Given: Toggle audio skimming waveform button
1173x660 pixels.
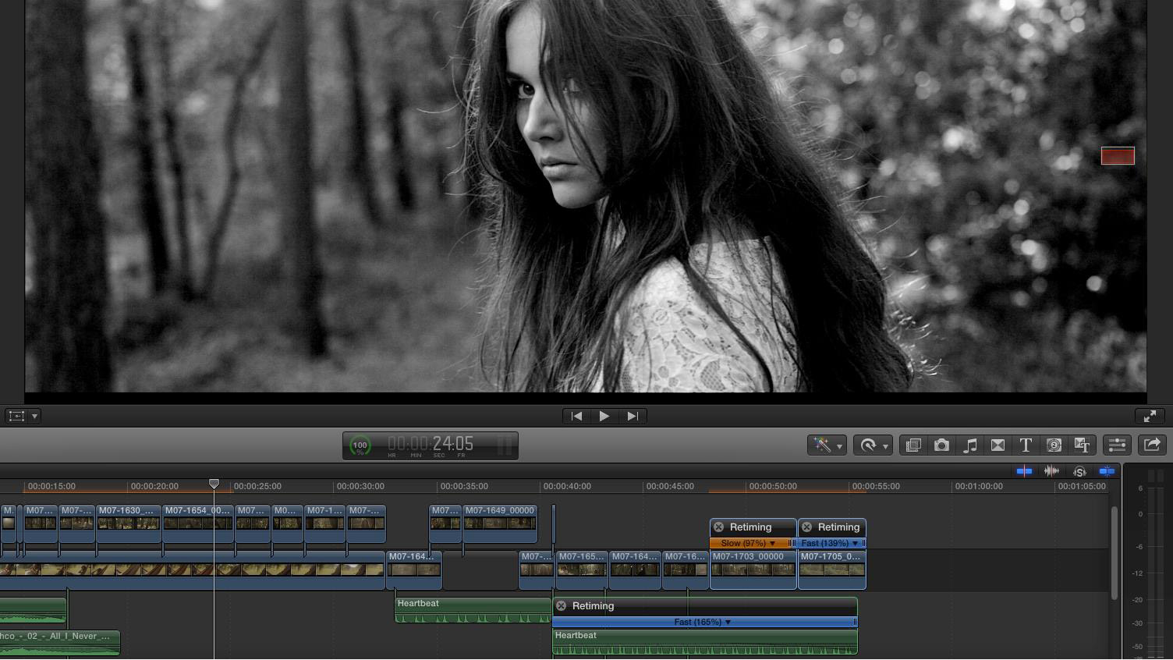Looking at the screenshot, I should [1051, 471].
